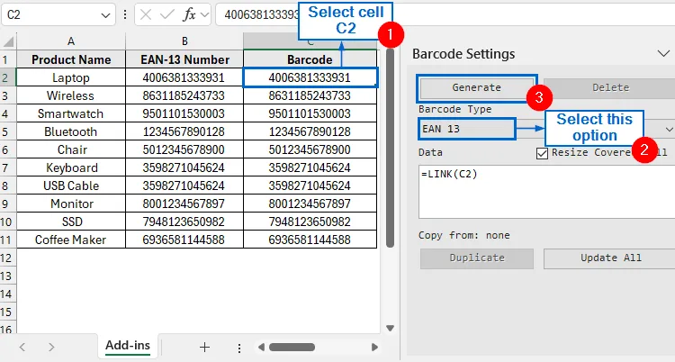Click the Select All triangle corner
Image resolution: width=675 pixels, height=362 pixels.
(x=8, y=41)
